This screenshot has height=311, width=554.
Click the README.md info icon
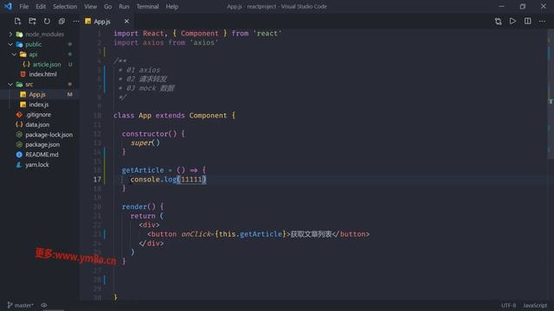(19, 155)
